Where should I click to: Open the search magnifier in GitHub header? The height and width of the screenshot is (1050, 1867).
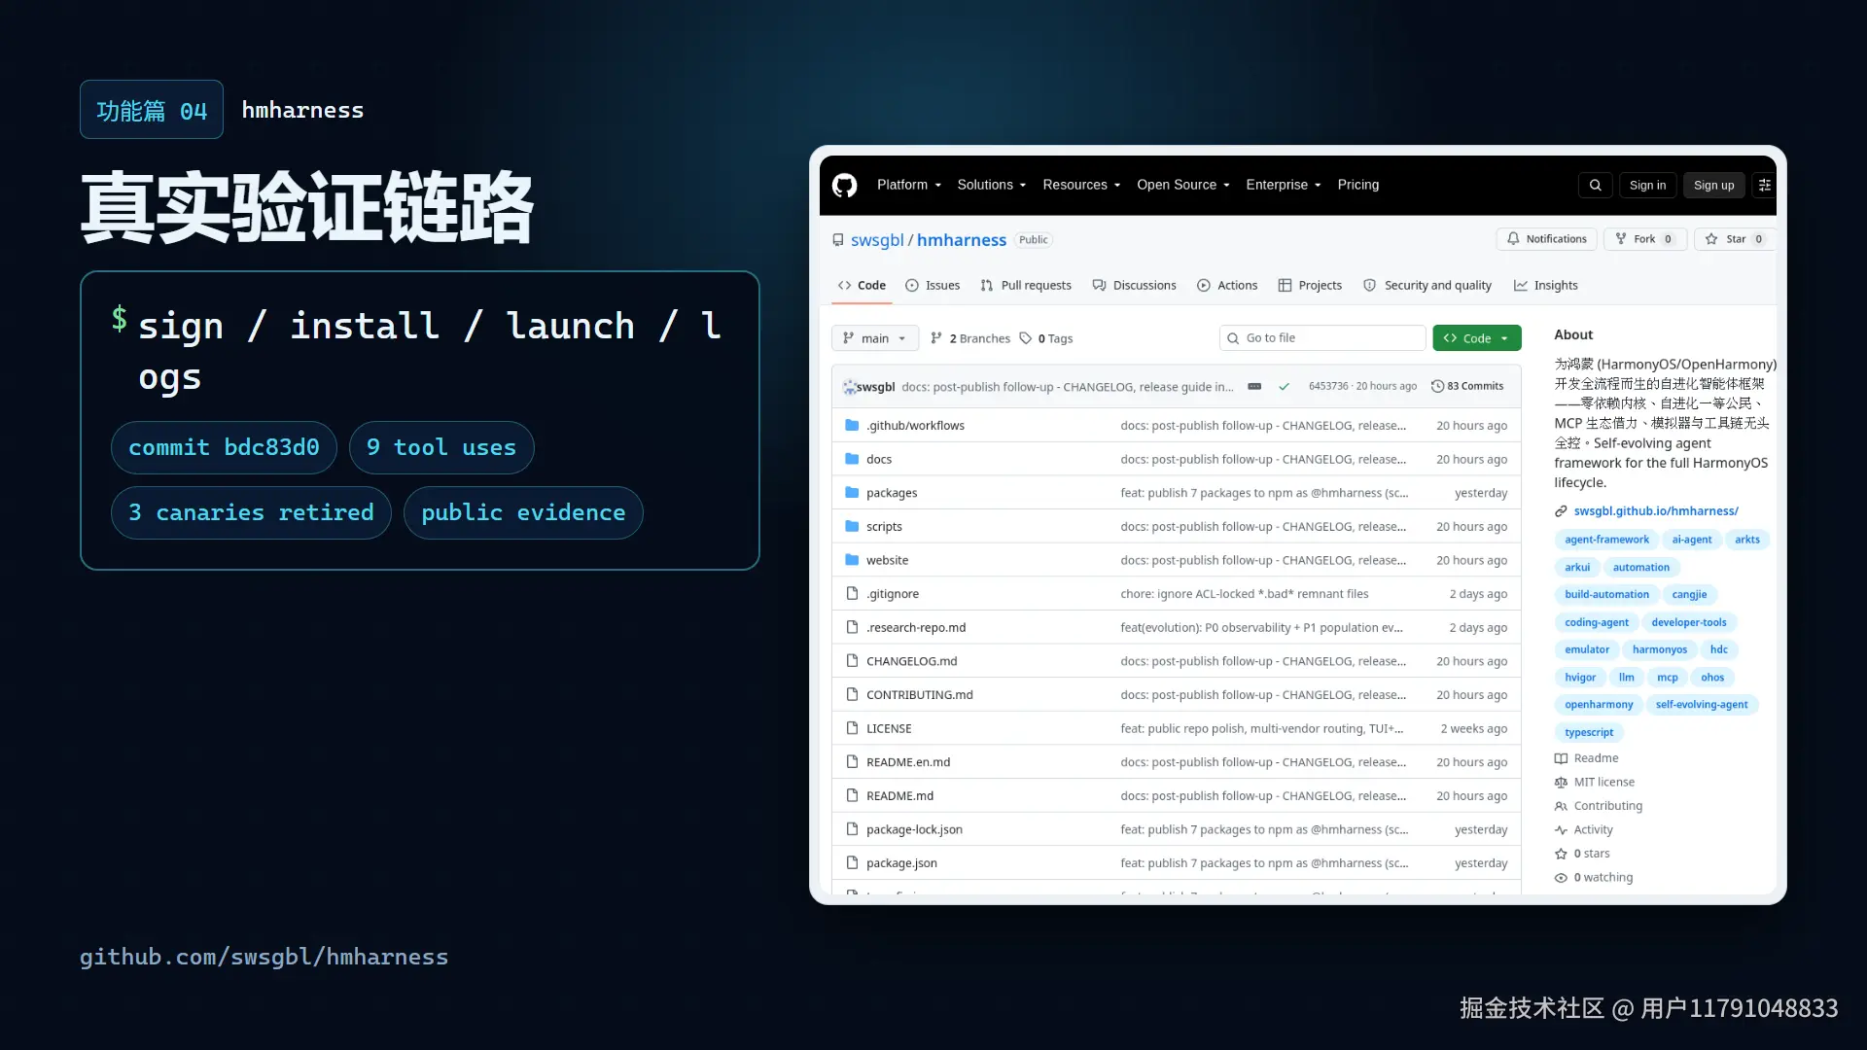point(1595,185)
